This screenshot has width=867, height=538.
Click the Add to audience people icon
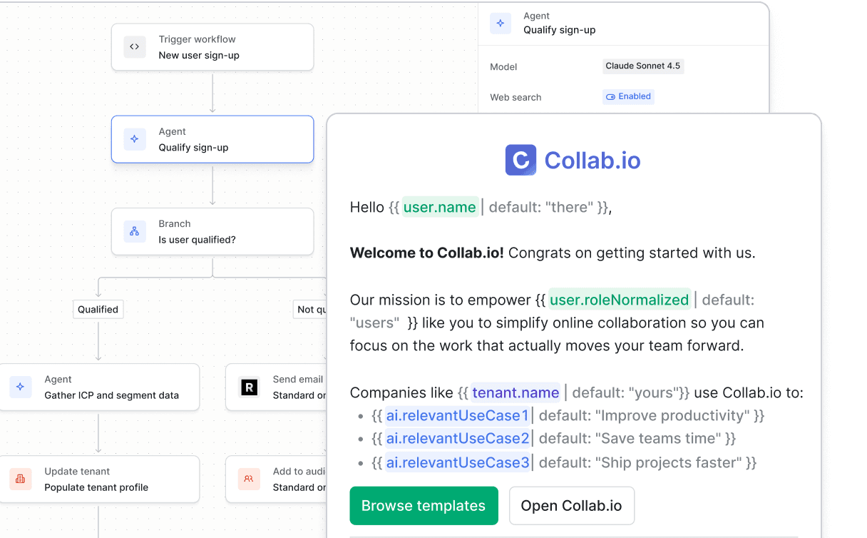coord(249,479)
